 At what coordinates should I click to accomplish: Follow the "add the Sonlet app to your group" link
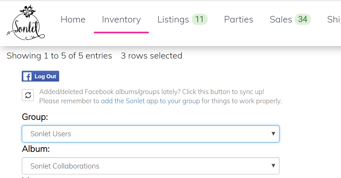[150, 101]
